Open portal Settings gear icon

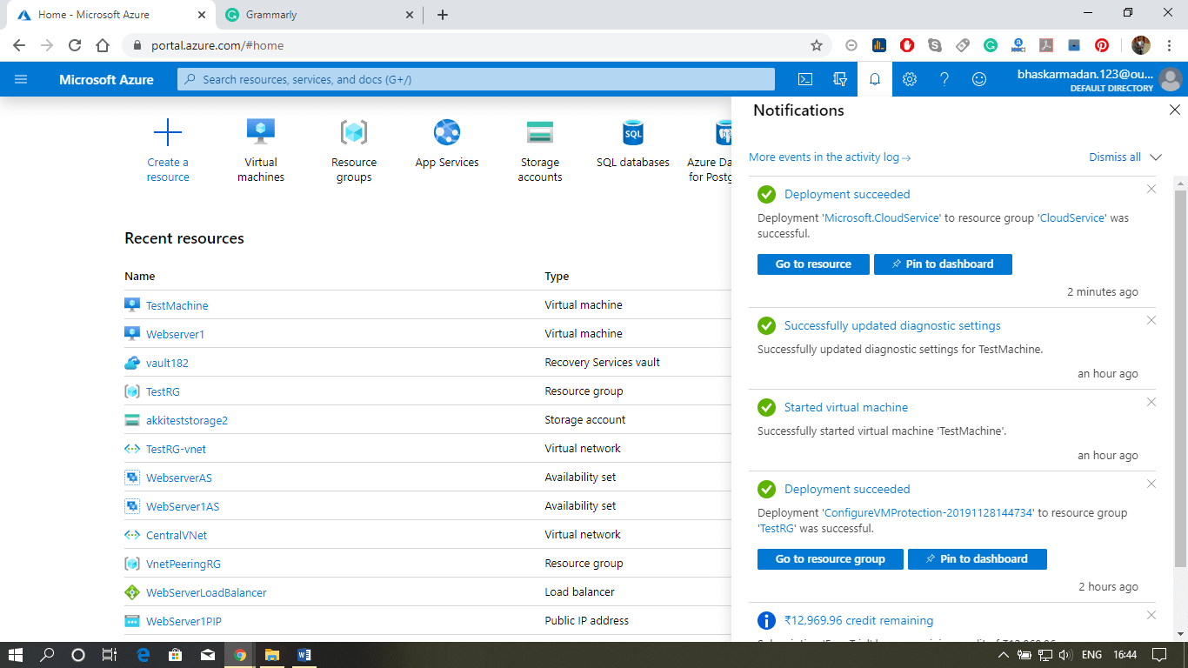[910, 79]
